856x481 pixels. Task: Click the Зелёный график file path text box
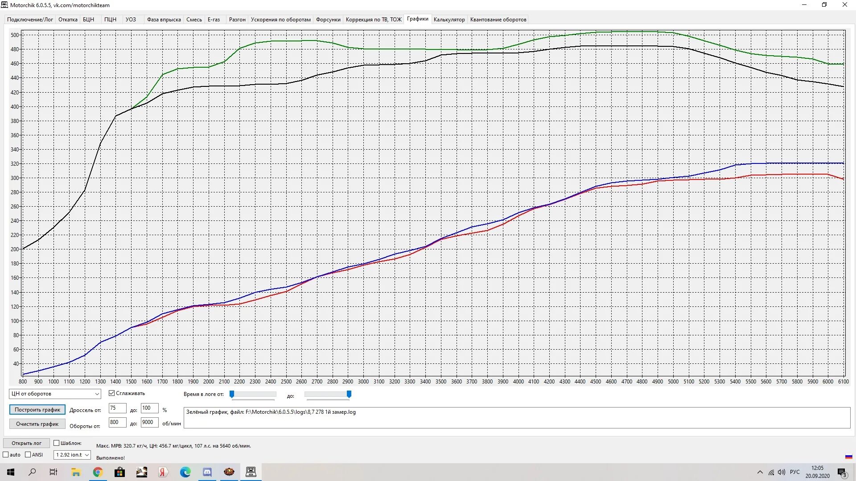517,418
